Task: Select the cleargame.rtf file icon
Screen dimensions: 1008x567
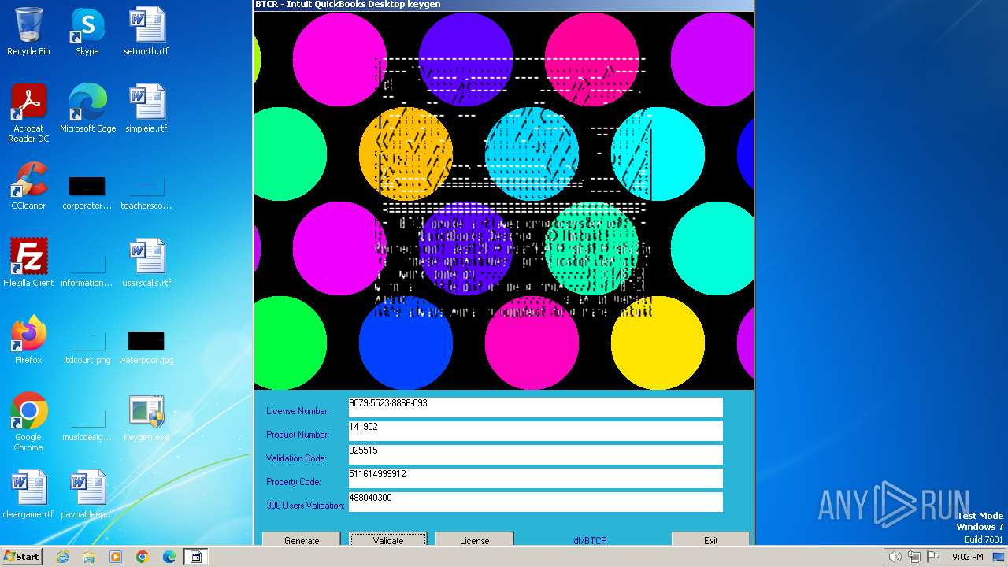Action: 28,495
